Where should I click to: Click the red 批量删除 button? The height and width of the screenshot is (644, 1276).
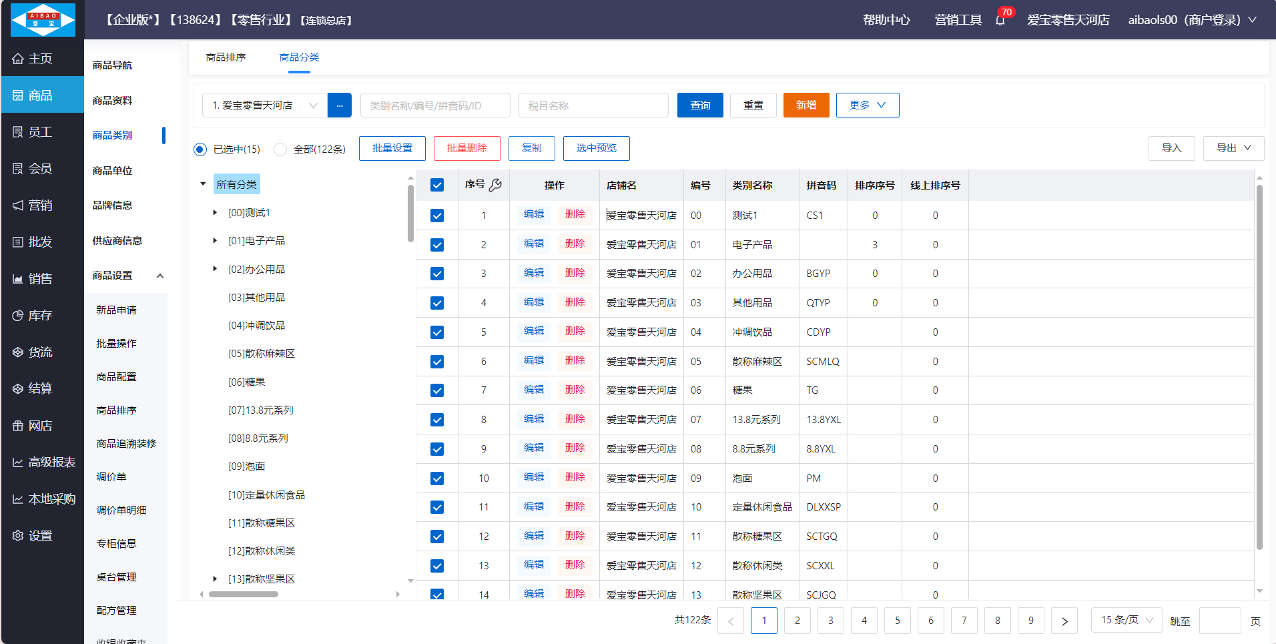(467, 148)
